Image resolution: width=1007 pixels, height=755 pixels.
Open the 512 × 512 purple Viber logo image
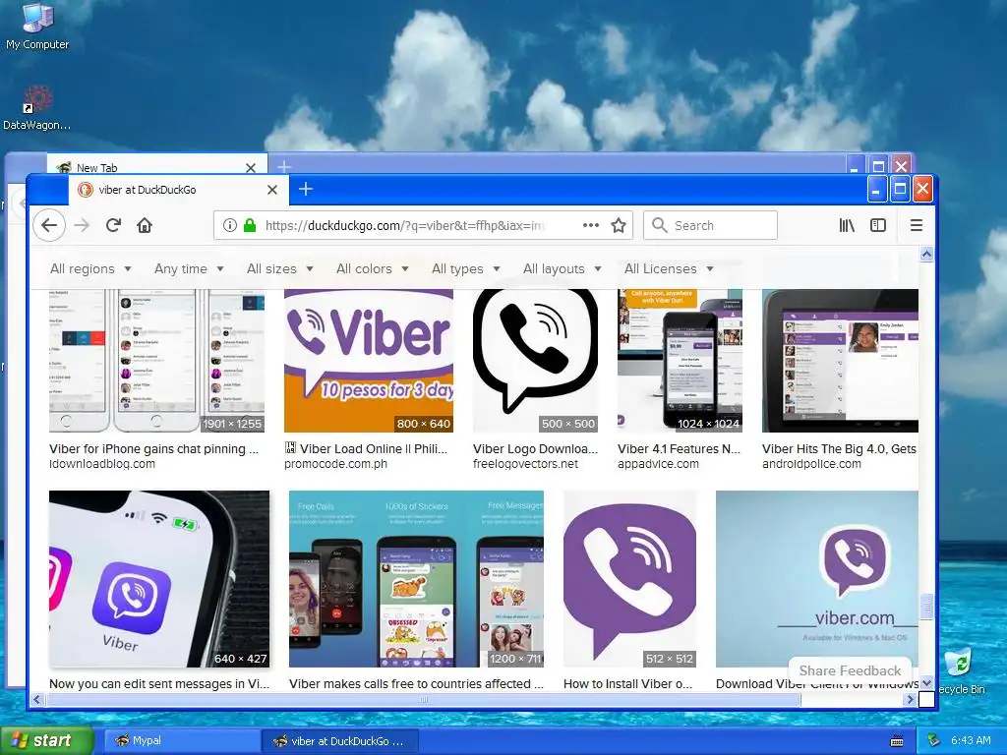[630, 579]
